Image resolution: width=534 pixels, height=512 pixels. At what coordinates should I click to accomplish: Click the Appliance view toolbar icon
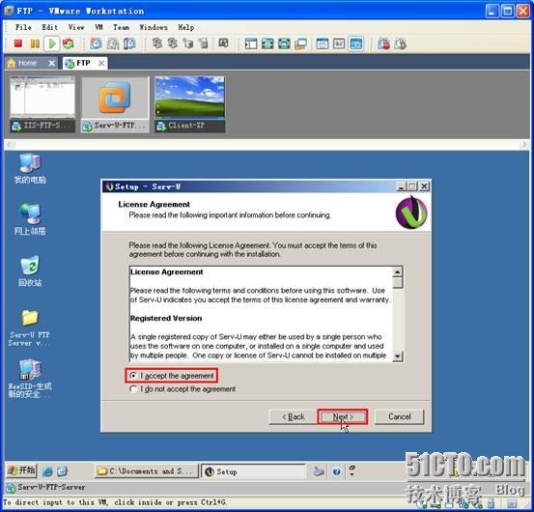click(x=339, y=43)
